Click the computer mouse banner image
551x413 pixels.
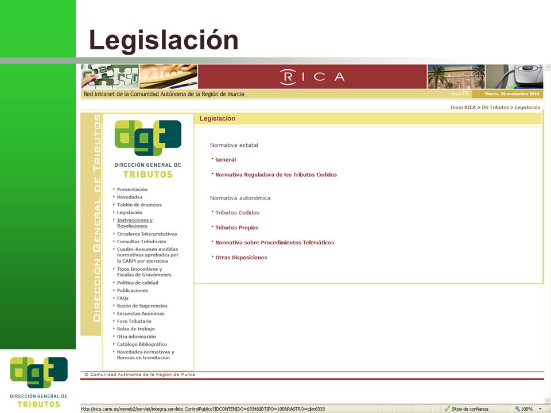(x=514, y=76)
